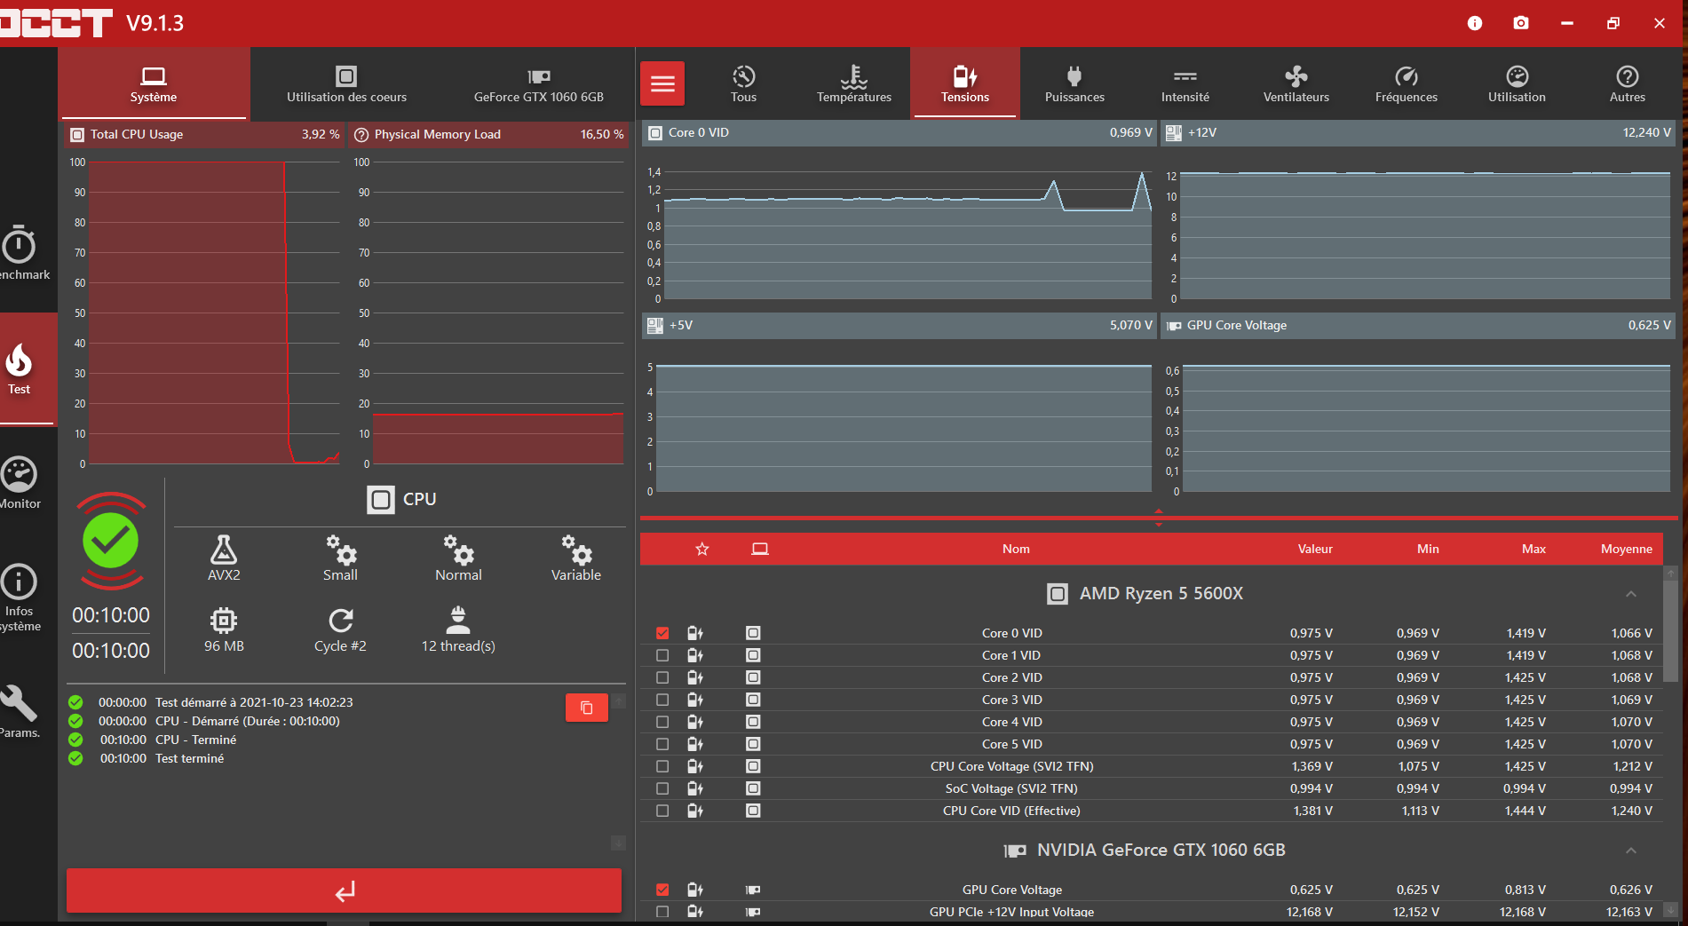
Task: Switch to GeForce GTX 1060 6GB tab
Action: 538,83
